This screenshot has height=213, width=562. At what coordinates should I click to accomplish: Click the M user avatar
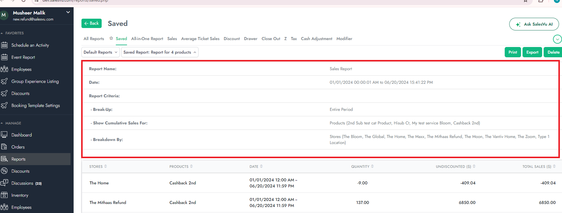coord(4,15)
